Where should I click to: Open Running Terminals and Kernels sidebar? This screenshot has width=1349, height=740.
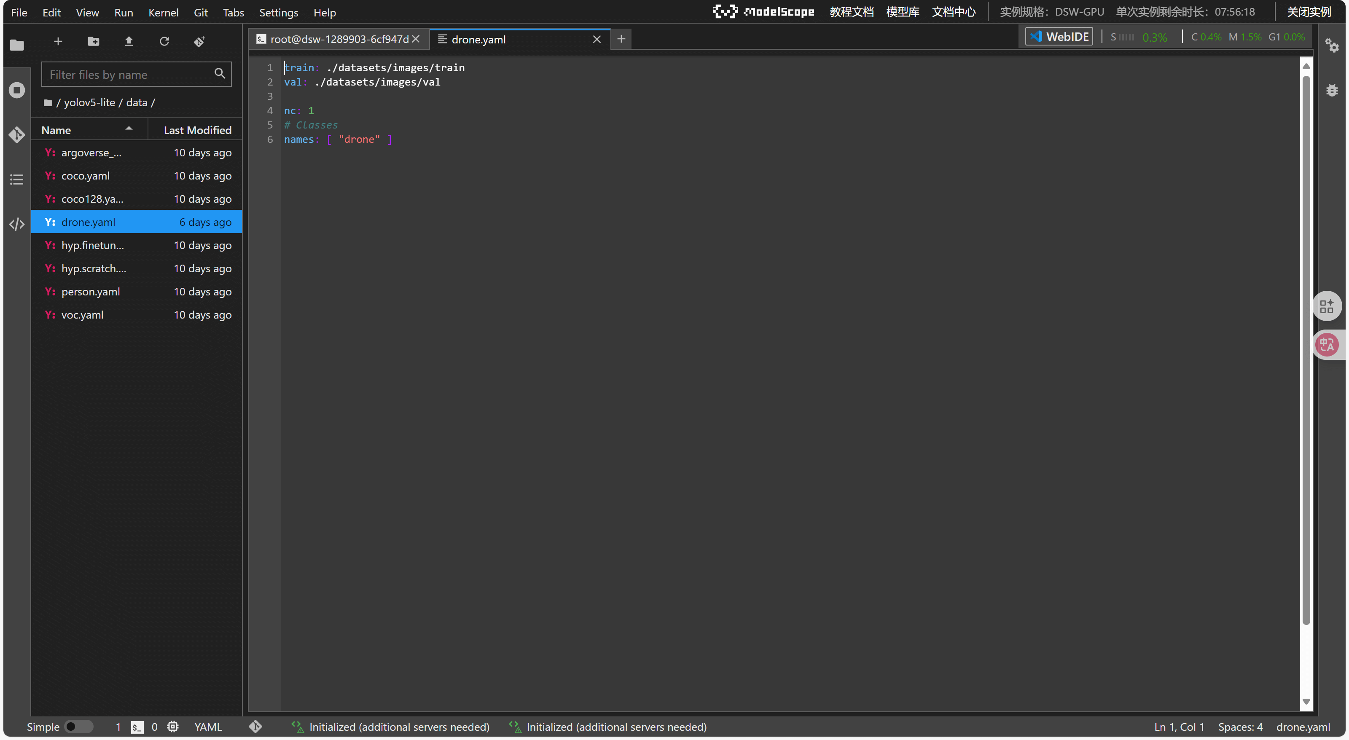pos(17,90)
